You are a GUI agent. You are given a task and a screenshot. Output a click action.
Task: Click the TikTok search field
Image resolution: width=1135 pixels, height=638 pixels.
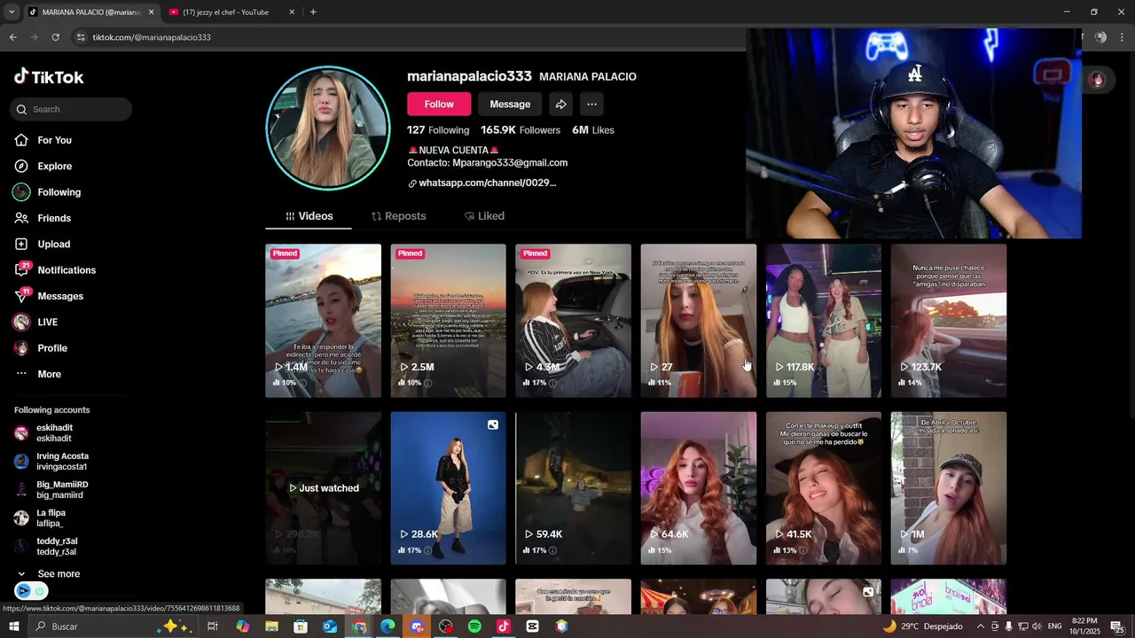[72, 109]
